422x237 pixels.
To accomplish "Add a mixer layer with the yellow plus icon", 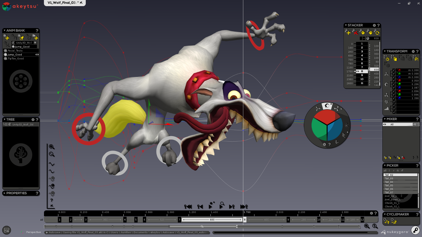I will 385,158.
